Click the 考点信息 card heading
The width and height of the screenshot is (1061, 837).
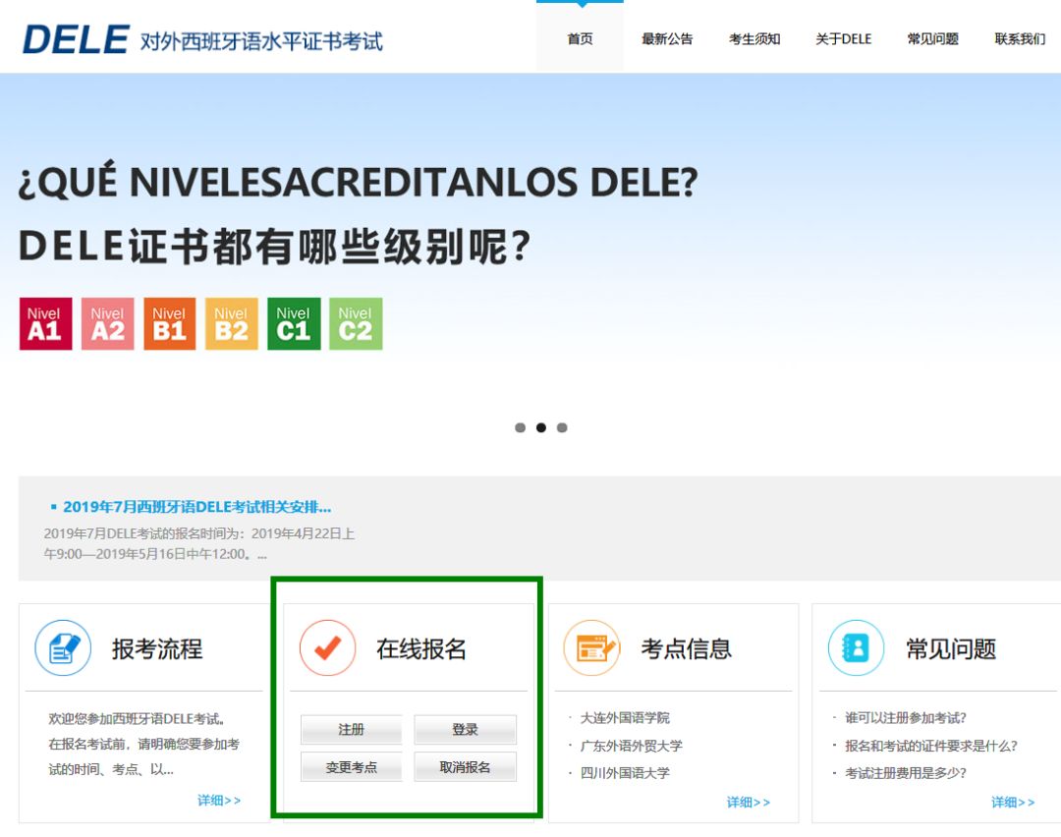[x=686, y=649]
